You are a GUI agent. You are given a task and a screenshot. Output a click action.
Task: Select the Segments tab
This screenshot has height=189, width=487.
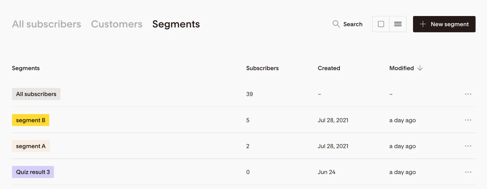[176, 24]
